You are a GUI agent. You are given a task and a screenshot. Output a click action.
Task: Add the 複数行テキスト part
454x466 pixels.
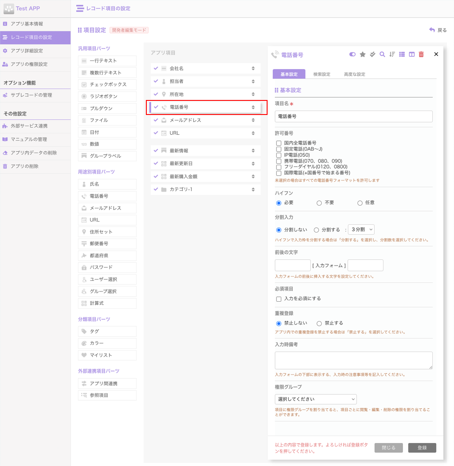click(x=108, y=73)
